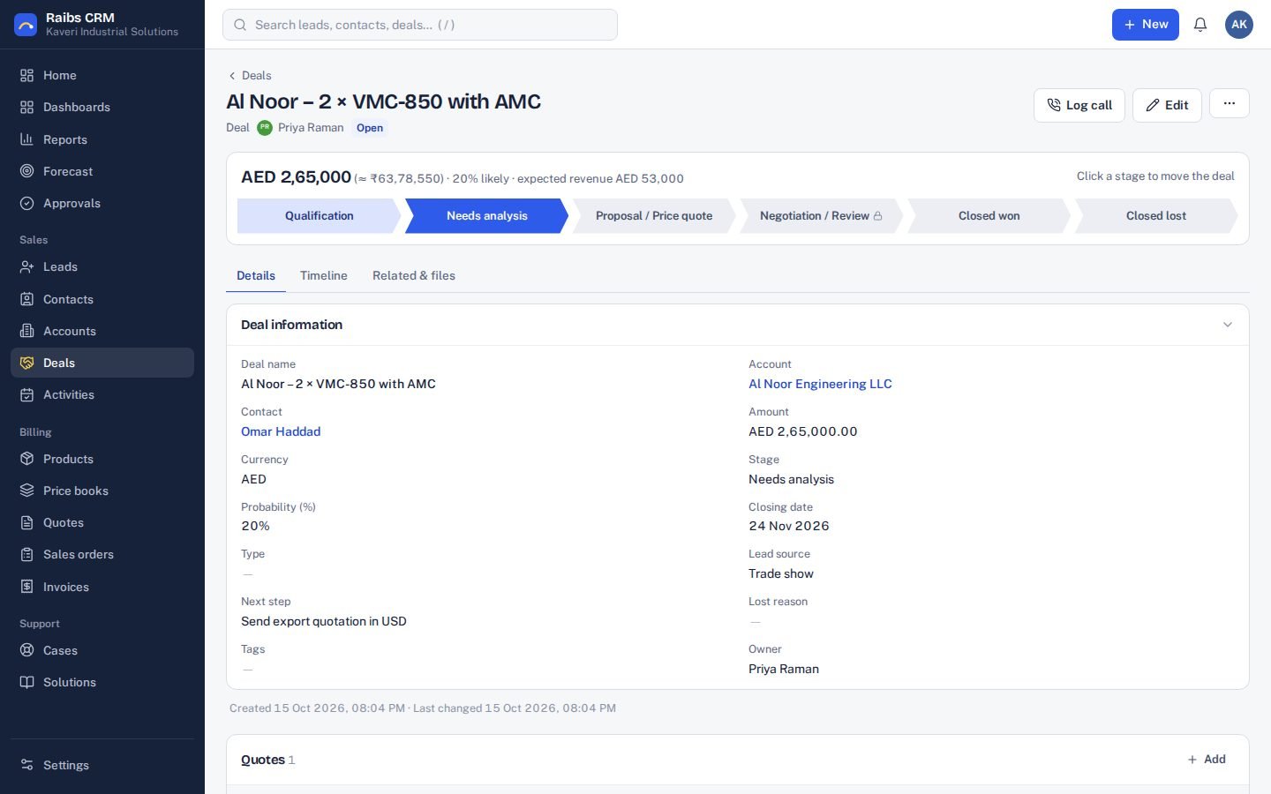
Task: Open the Forecast page
Action: point(102,171)
